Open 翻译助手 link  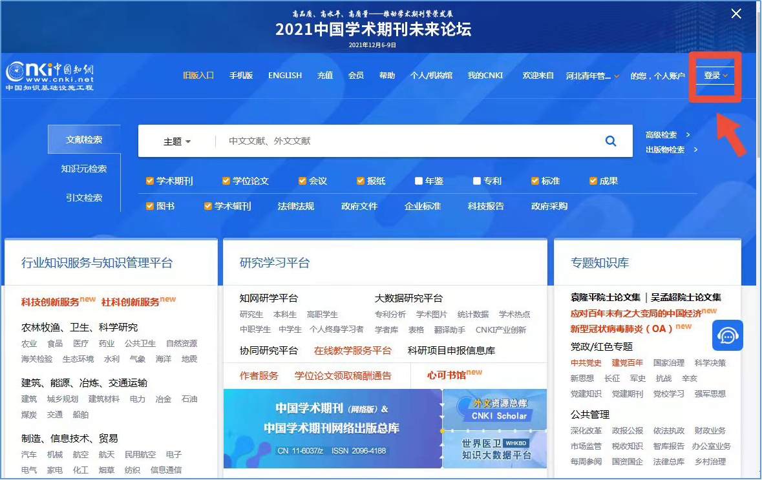pos(450,330)
